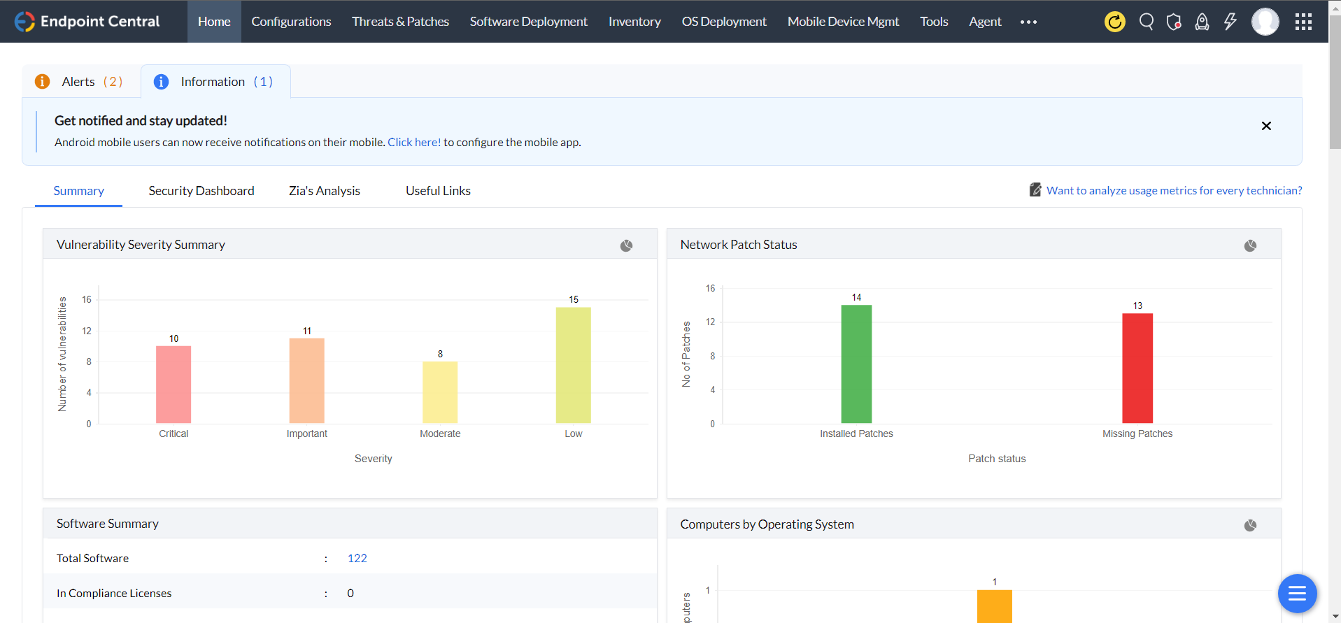Viewport: 1341px width, 623px height.
Task: Expand the more menu ellipsis in navbar
Action: 1028,22
